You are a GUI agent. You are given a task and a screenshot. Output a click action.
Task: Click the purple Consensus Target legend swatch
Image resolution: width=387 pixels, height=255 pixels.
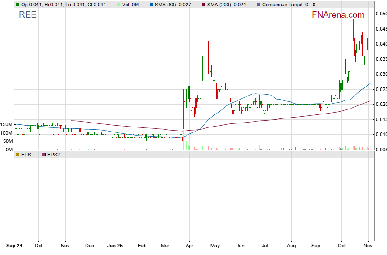coord(258,5)
